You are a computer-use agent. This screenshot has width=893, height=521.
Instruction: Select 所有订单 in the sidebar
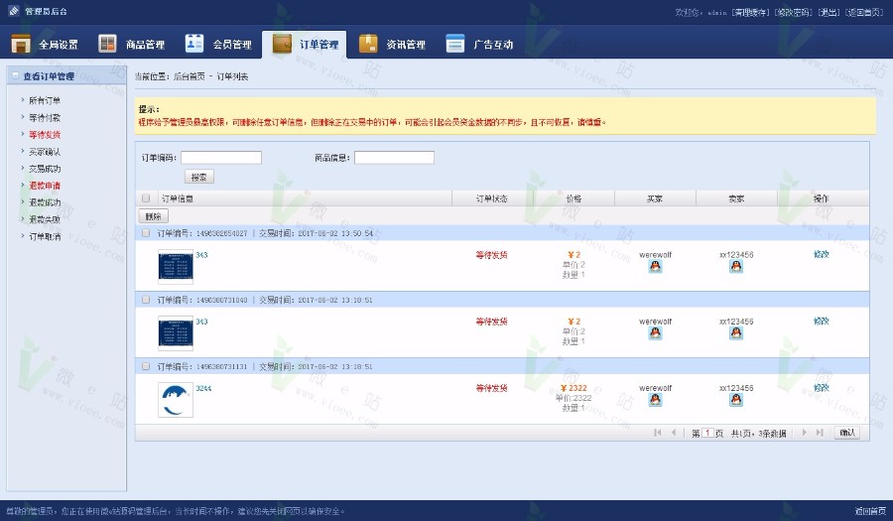coord(45,101)
